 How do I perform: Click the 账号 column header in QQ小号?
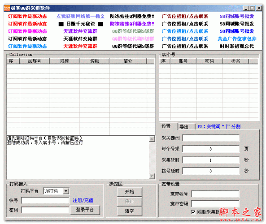tap(183, 61)
